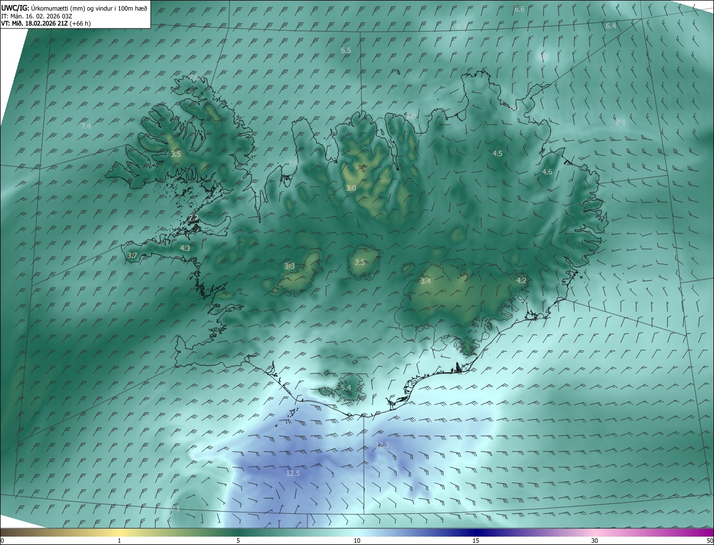714x545 pixels.
Task: Click the color scale label 50
Action: point(709,541)
